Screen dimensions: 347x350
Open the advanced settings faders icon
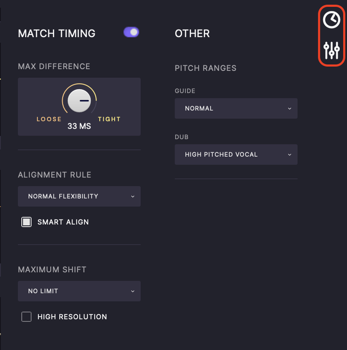coord(331,50)
